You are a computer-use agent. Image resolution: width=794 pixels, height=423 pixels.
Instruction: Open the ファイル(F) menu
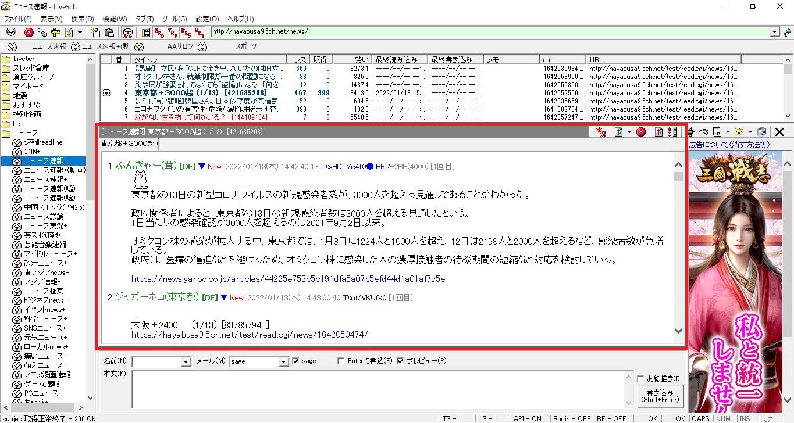[x=17, y=19]
